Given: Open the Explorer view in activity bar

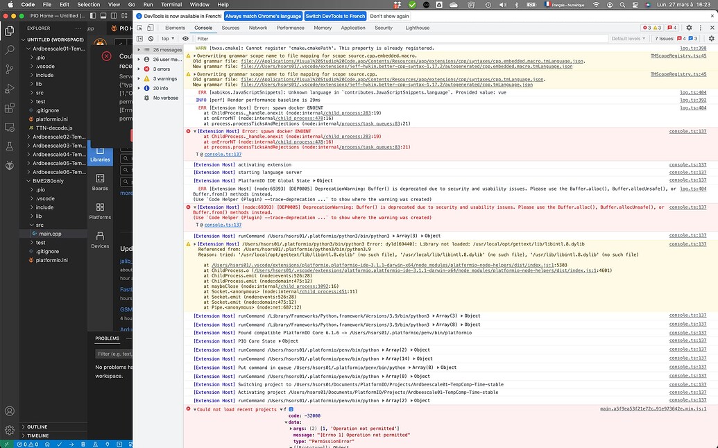Looking at the screenshot, I should (10, 31).
